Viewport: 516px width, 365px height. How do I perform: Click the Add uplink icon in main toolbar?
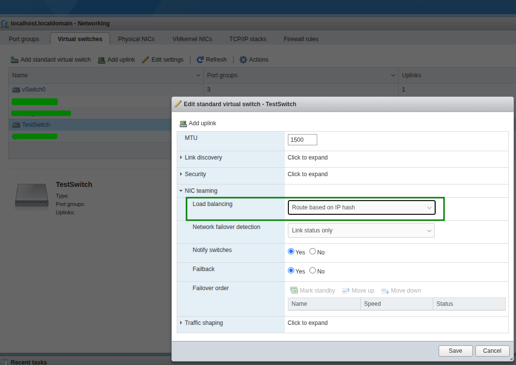[x=101, y=60]
